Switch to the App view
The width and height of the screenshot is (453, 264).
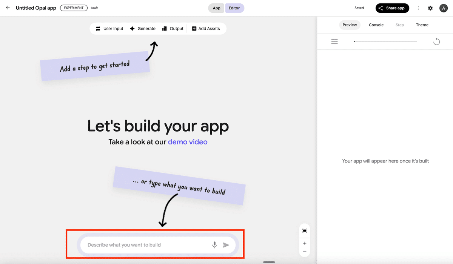click(216, 8)
